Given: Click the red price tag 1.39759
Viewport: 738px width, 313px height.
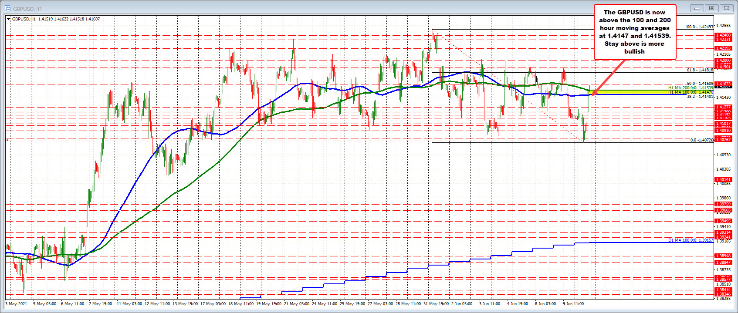Looking at the screenshot, I should click(x=724, y=204).
